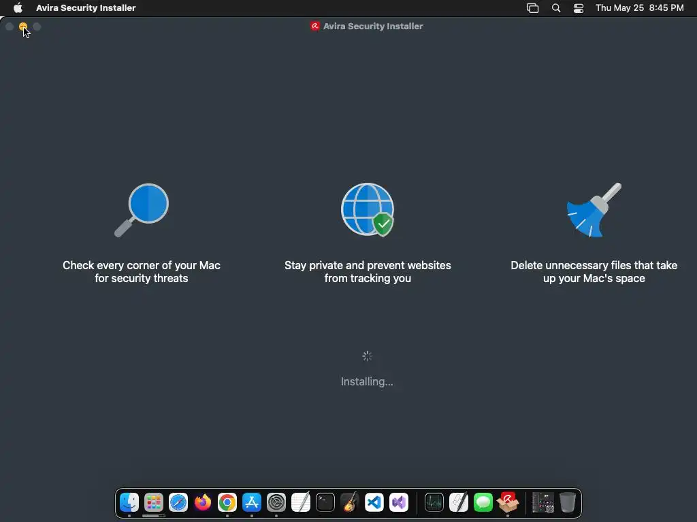Image resolution: width=697 pixels, height=522 pixels.
Task: Click the spinning progress indicator
Action: pyautogui.click(x=367, y=356)
